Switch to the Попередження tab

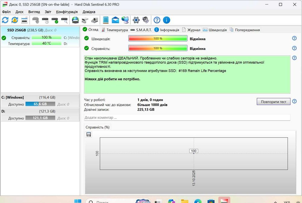coord(245,30)
